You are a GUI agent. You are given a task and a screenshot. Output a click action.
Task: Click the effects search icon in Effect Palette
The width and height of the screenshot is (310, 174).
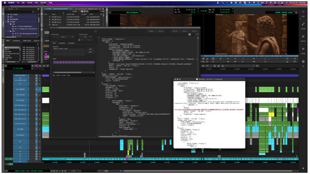tap(37, 44)
